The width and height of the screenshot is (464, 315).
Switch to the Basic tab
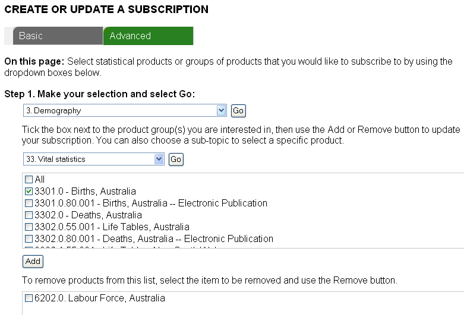(58, 36)
